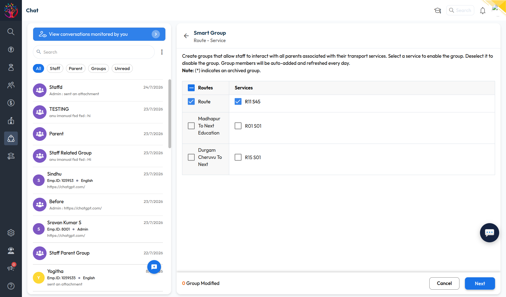
Task: Open the dollar fee icon in the sidebar
Action: tap(11, 103)
